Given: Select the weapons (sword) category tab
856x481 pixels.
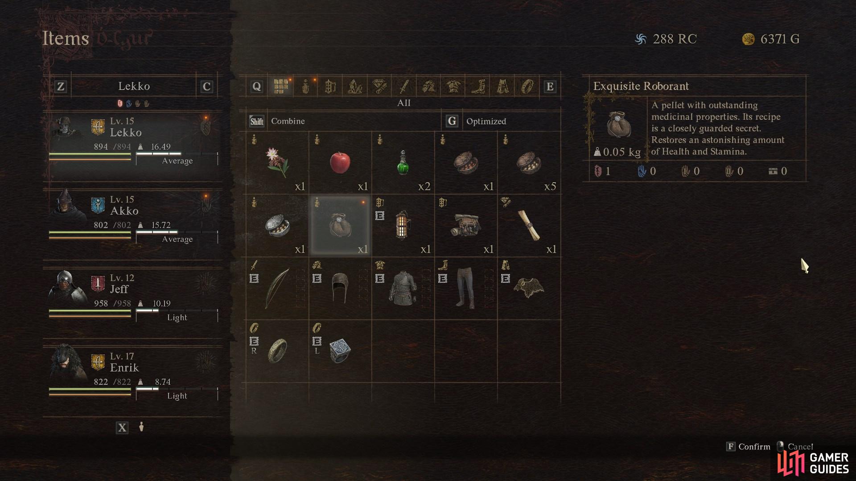Looking at the screenshot, I should (x=404, y=86).
